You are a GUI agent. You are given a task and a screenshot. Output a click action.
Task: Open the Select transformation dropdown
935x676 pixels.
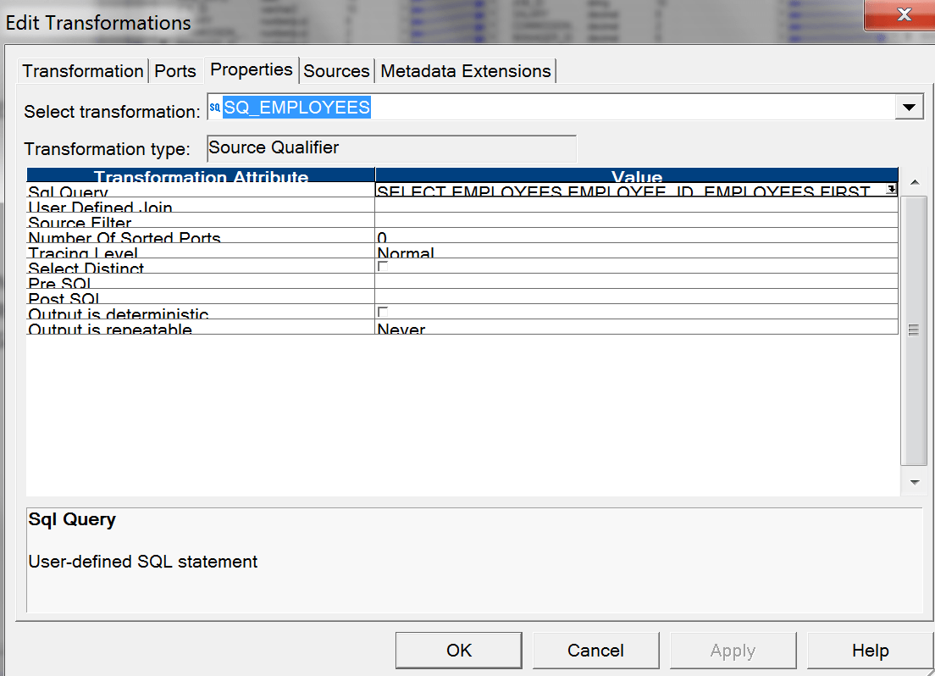[909, 107]
